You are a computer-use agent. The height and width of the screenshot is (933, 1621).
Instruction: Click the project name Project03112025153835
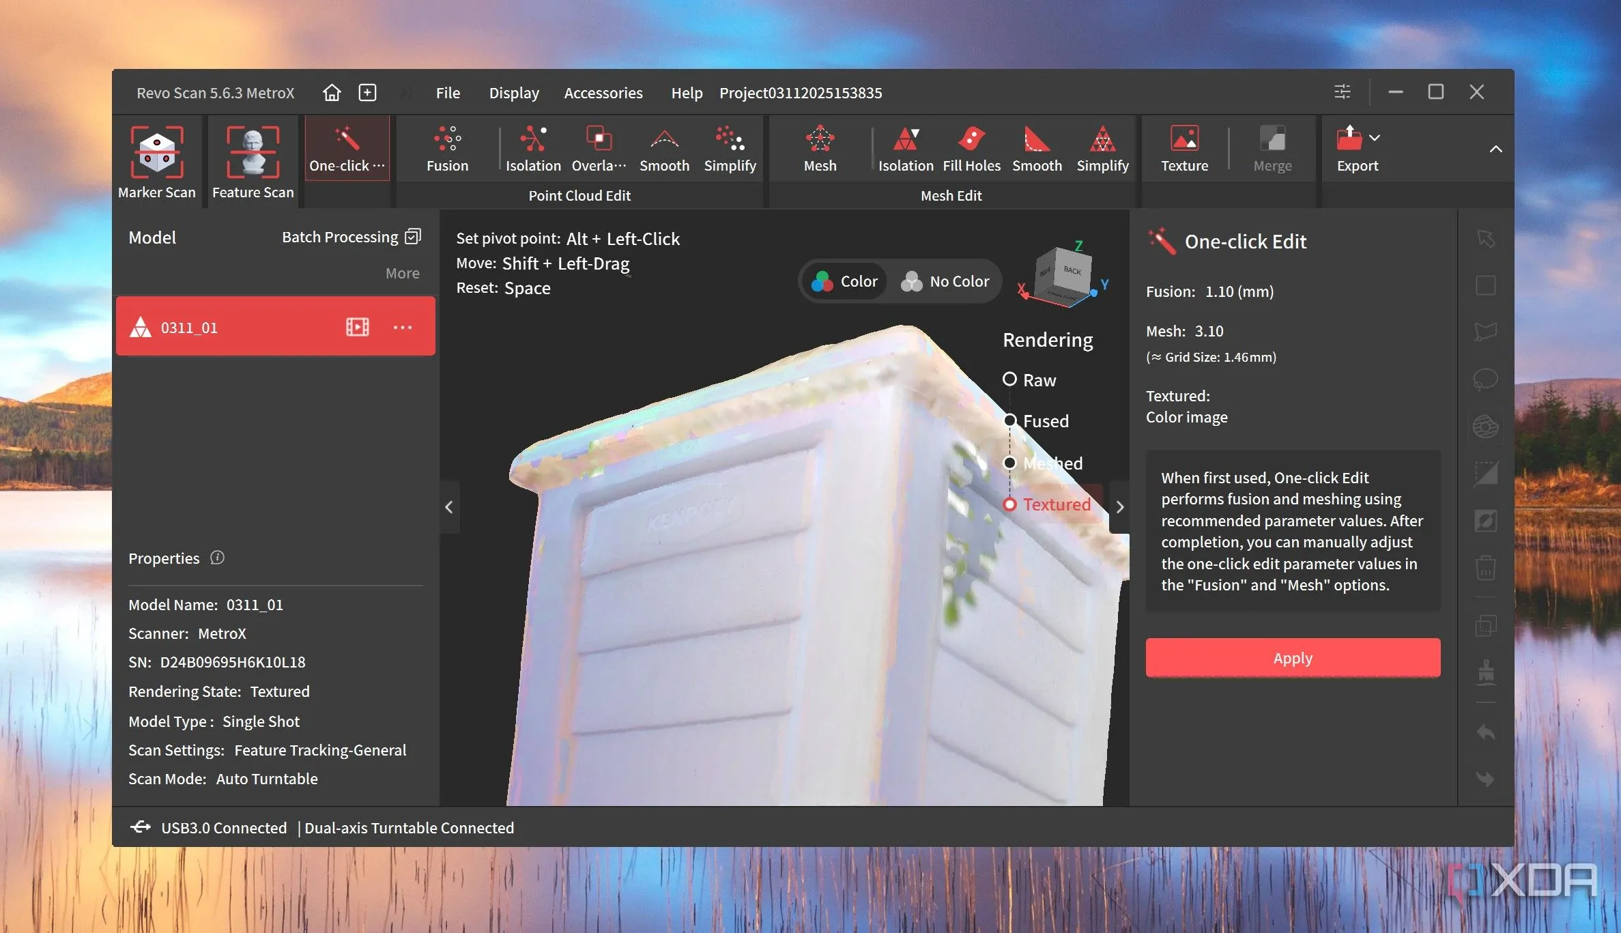tap(801, 93)
